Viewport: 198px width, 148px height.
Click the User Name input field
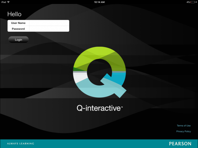pos(49,23)
